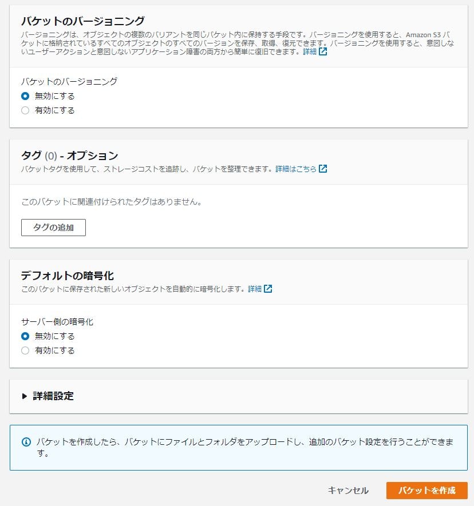Create the bucket with バケットを作成
Viewport: 474px width, 506px height.
click(x=426, y=491)
